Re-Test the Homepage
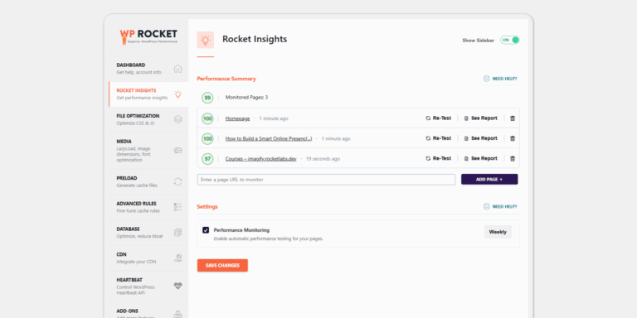The width and height of the screenshot is (637, 318). [438, 118]
